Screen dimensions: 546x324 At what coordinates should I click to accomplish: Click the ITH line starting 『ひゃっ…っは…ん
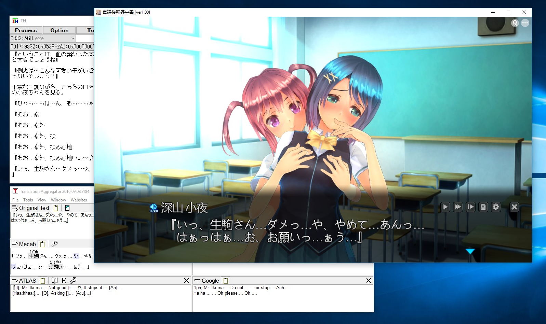tap(53, 103)
